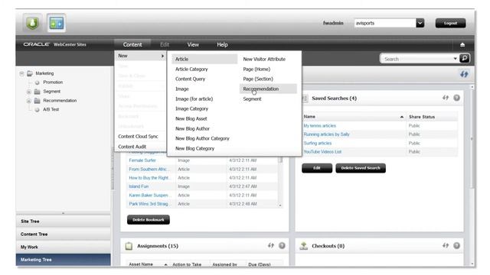
Task: Open Running articles by Sally link
Action: point(326,134)
